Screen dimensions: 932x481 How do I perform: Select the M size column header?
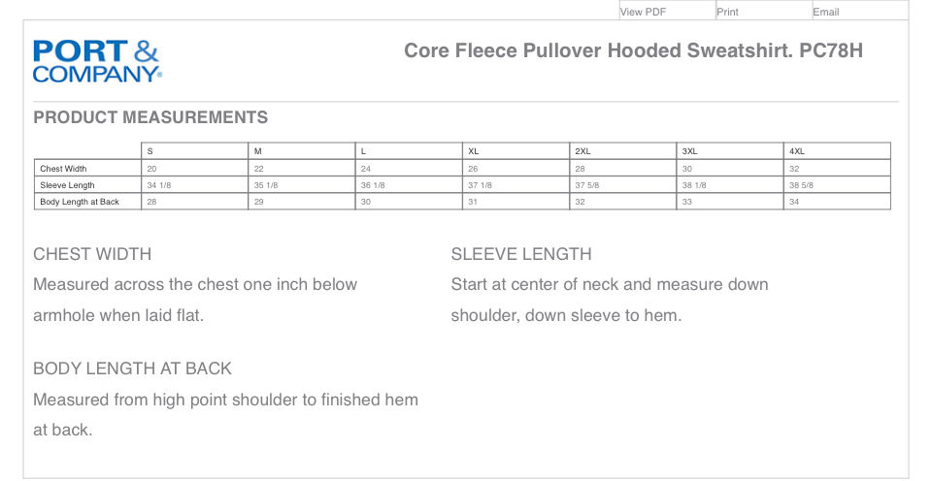(301, 151)
